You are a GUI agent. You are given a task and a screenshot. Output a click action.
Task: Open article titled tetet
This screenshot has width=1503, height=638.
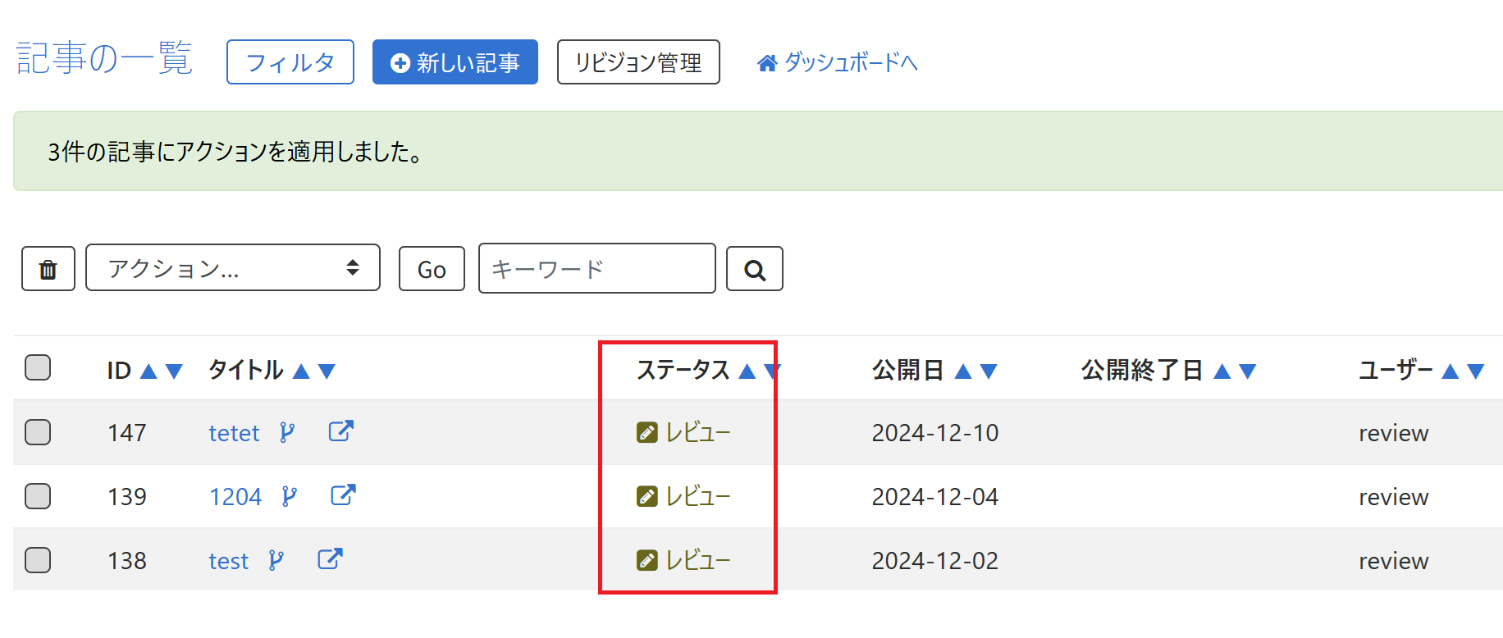234,433
